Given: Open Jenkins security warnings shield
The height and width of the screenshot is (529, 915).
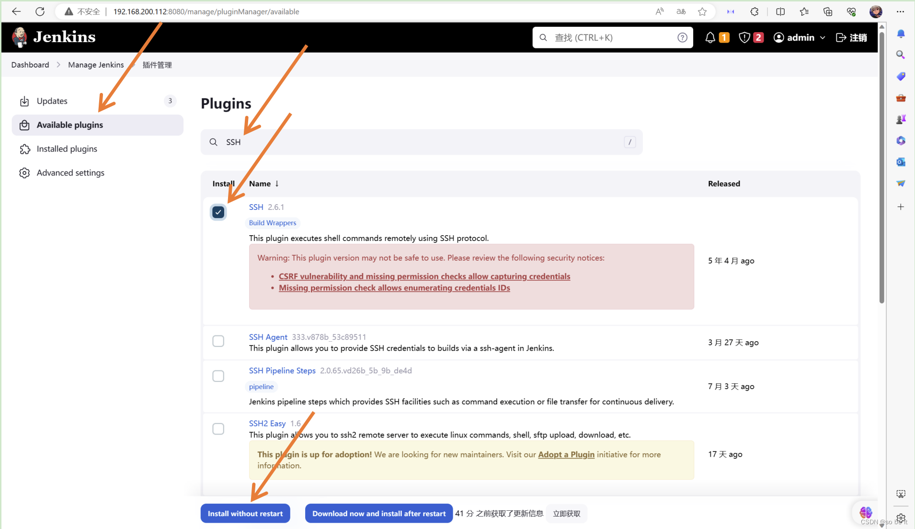Looking at the screenshot, I should click(x=744, y=37).
